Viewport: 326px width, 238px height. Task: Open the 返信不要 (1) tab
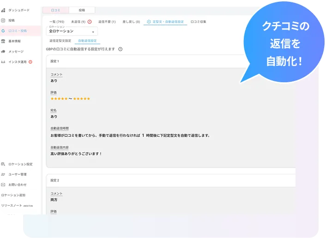[107, 22]
